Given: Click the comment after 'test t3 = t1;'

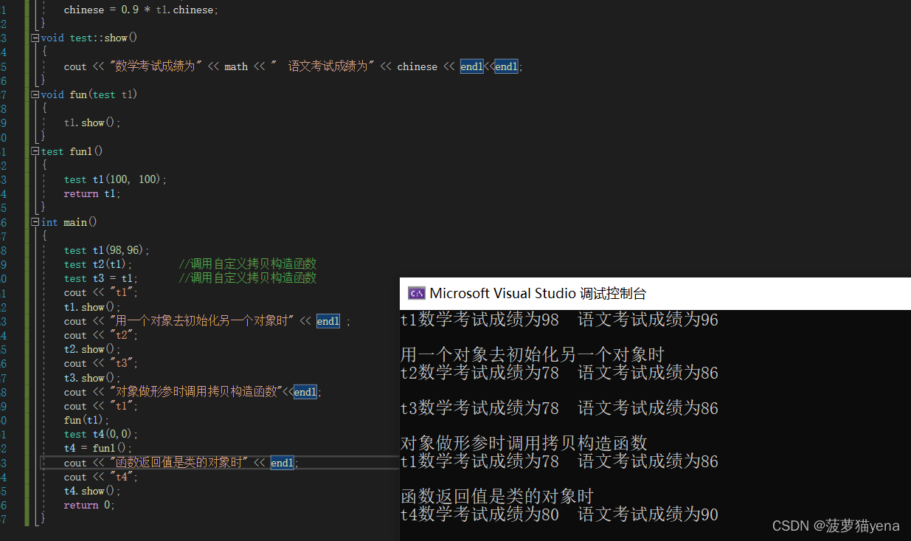Looking at the screenshot, I should coord(248,278).
